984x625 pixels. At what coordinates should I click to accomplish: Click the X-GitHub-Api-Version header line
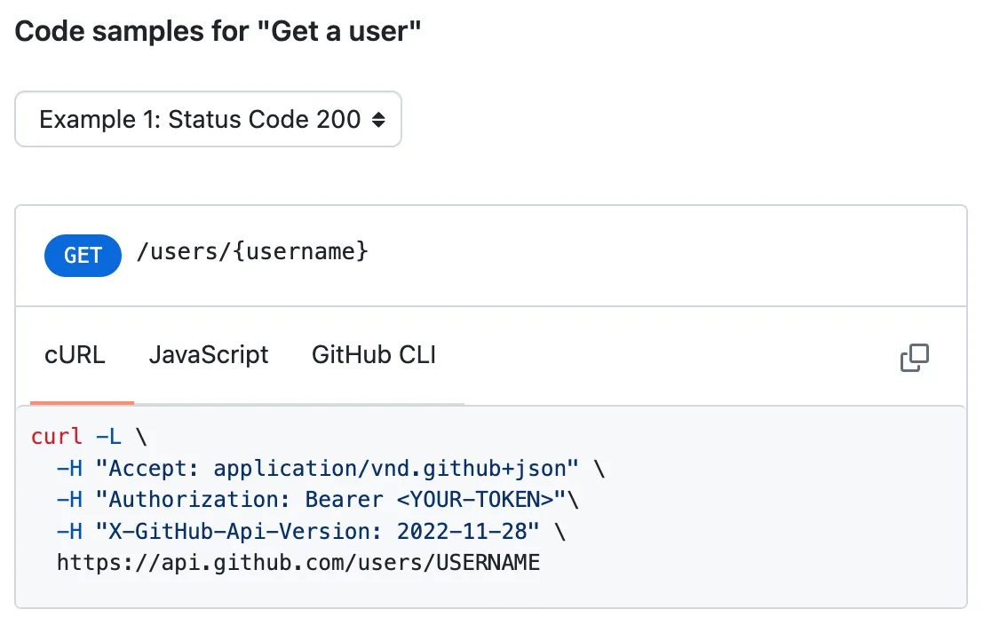click(311, 531)
